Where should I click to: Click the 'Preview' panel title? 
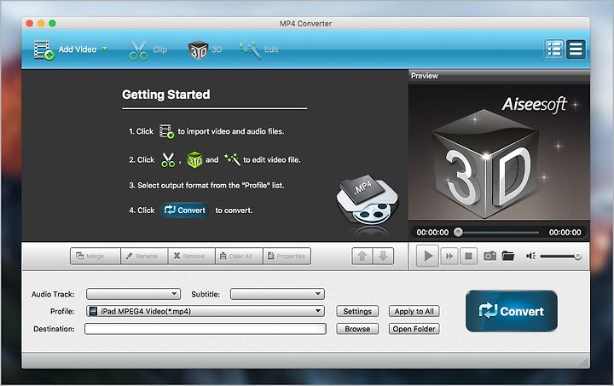point(424,76)
